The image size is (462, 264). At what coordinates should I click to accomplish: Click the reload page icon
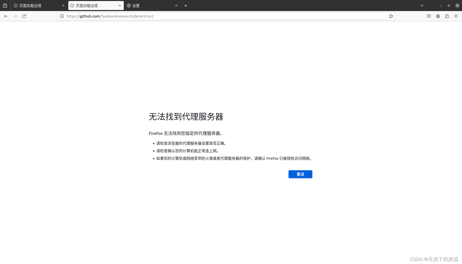[x=24, y=16]
